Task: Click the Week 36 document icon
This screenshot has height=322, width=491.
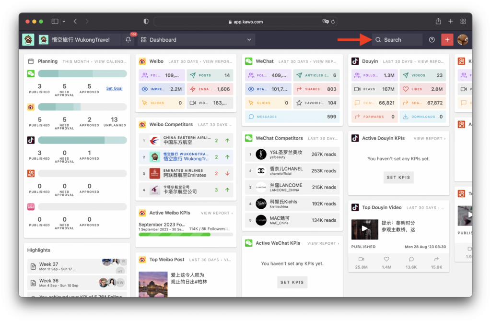Action: (x=33, y=283)
